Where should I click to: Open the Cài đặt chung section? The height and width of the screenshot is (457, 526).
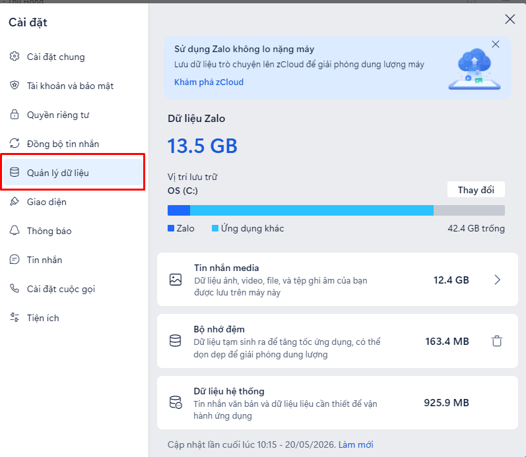point(73,57)
